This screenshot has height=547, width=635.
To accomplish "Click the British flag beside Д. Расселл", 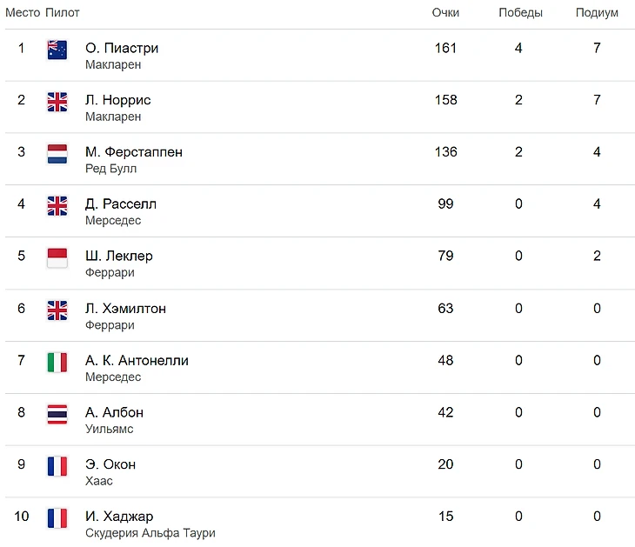I will click(x=57, y=206).
